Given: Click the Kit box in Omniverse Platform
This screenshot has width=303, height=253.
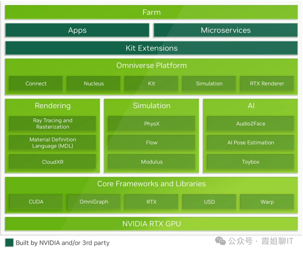Looking at the screenshot, I should [151, 84].
